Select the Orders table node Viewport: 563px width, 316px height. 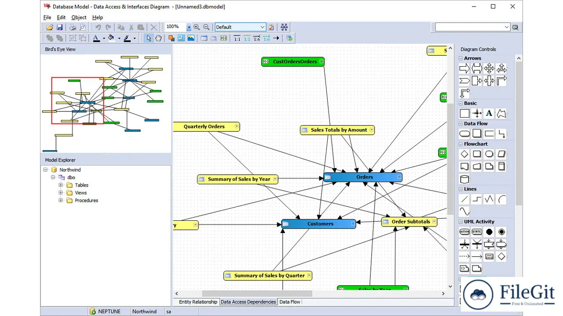[x=363, y=177]
